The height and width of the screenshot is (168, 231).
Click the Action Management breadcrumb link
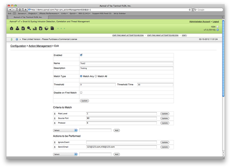pos(40,46)
